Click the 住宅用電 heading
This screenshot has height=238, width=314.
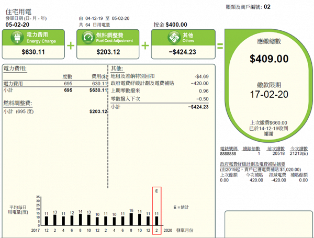[18, 12]
